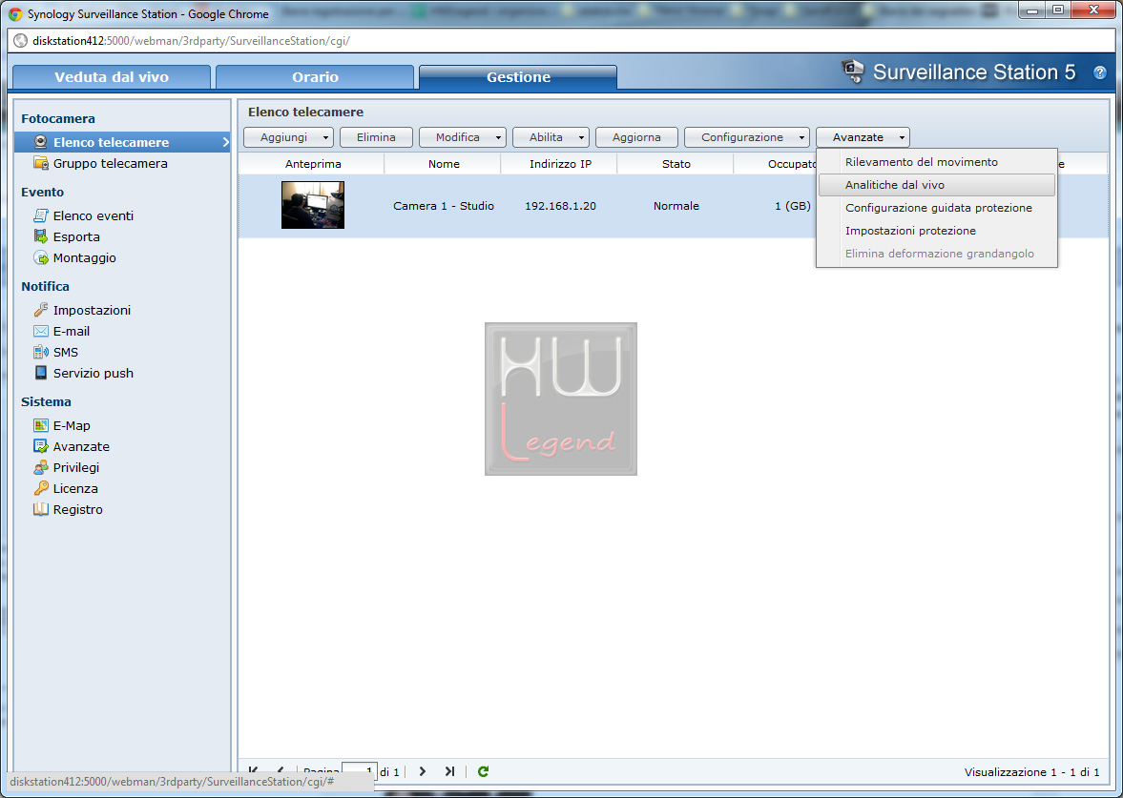Choose Impostazioni protezione menu item
Screen dimensions: 1123x798
point(937,231)
